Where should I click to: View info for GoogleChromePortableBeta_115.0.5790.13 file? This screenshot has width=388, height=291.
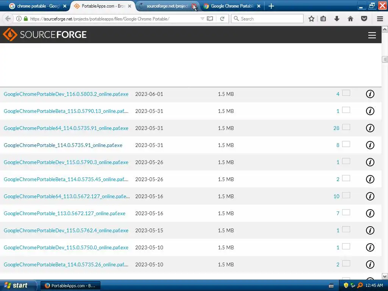[x=370, y=111]
